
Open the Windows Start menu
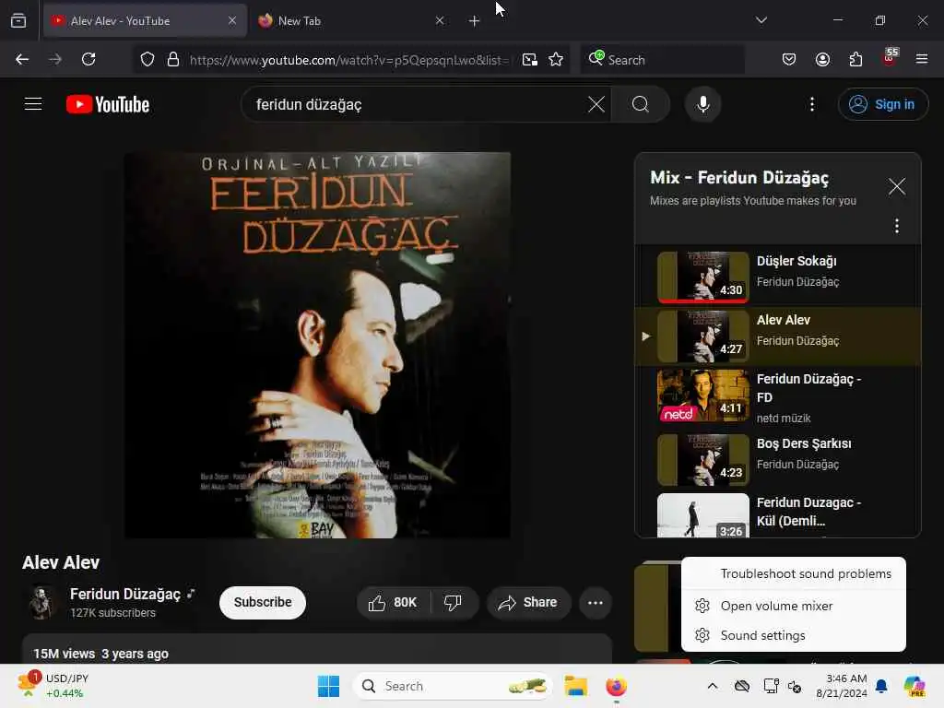328,686
